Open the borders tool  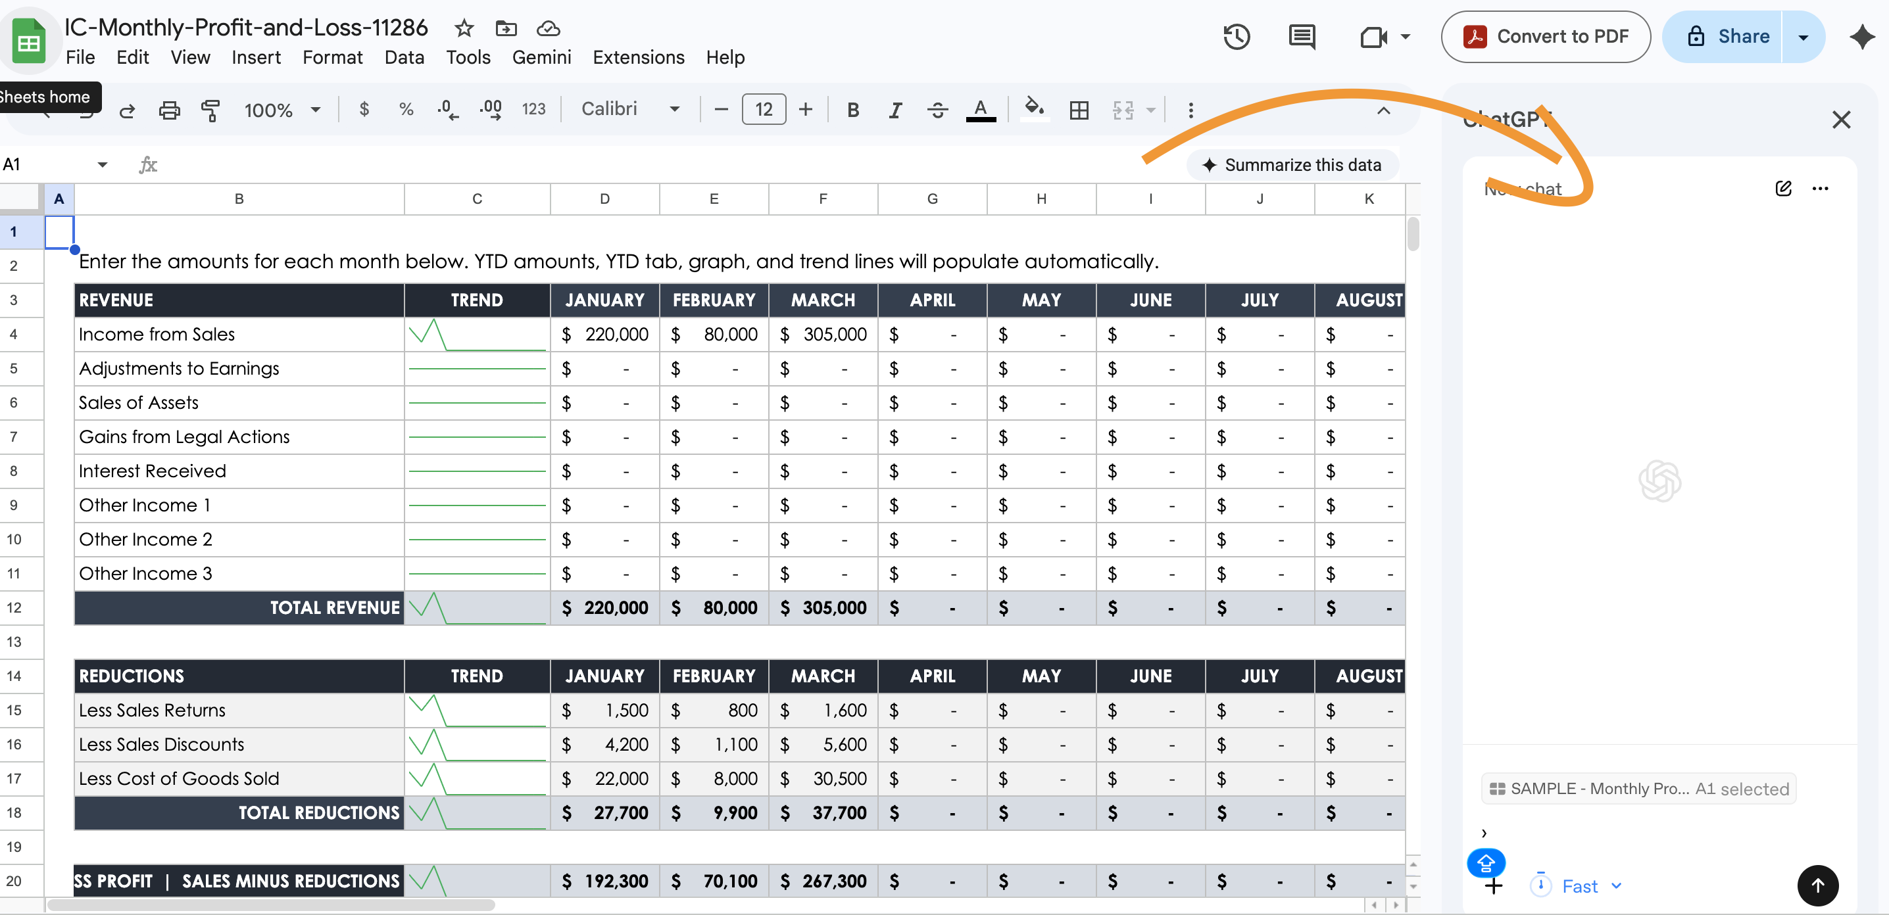pyautogui.click(x=1079, y=110)
